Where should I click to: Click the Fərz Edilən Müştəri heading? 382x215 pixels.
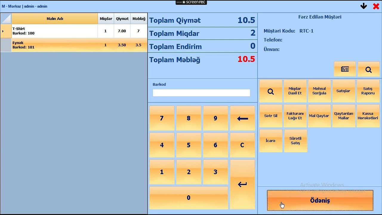320,17
